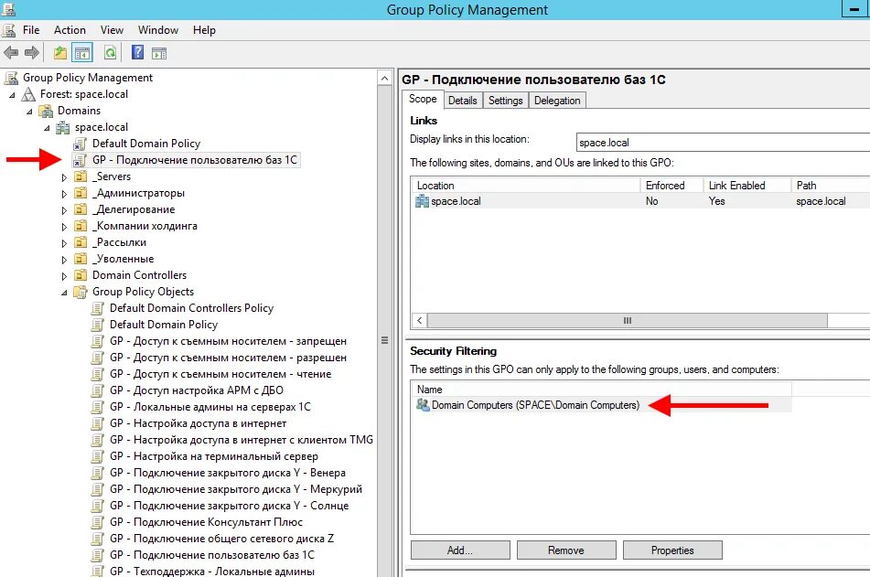Click icon of GP - Настройка на терминальный сервер

(98, 456)
